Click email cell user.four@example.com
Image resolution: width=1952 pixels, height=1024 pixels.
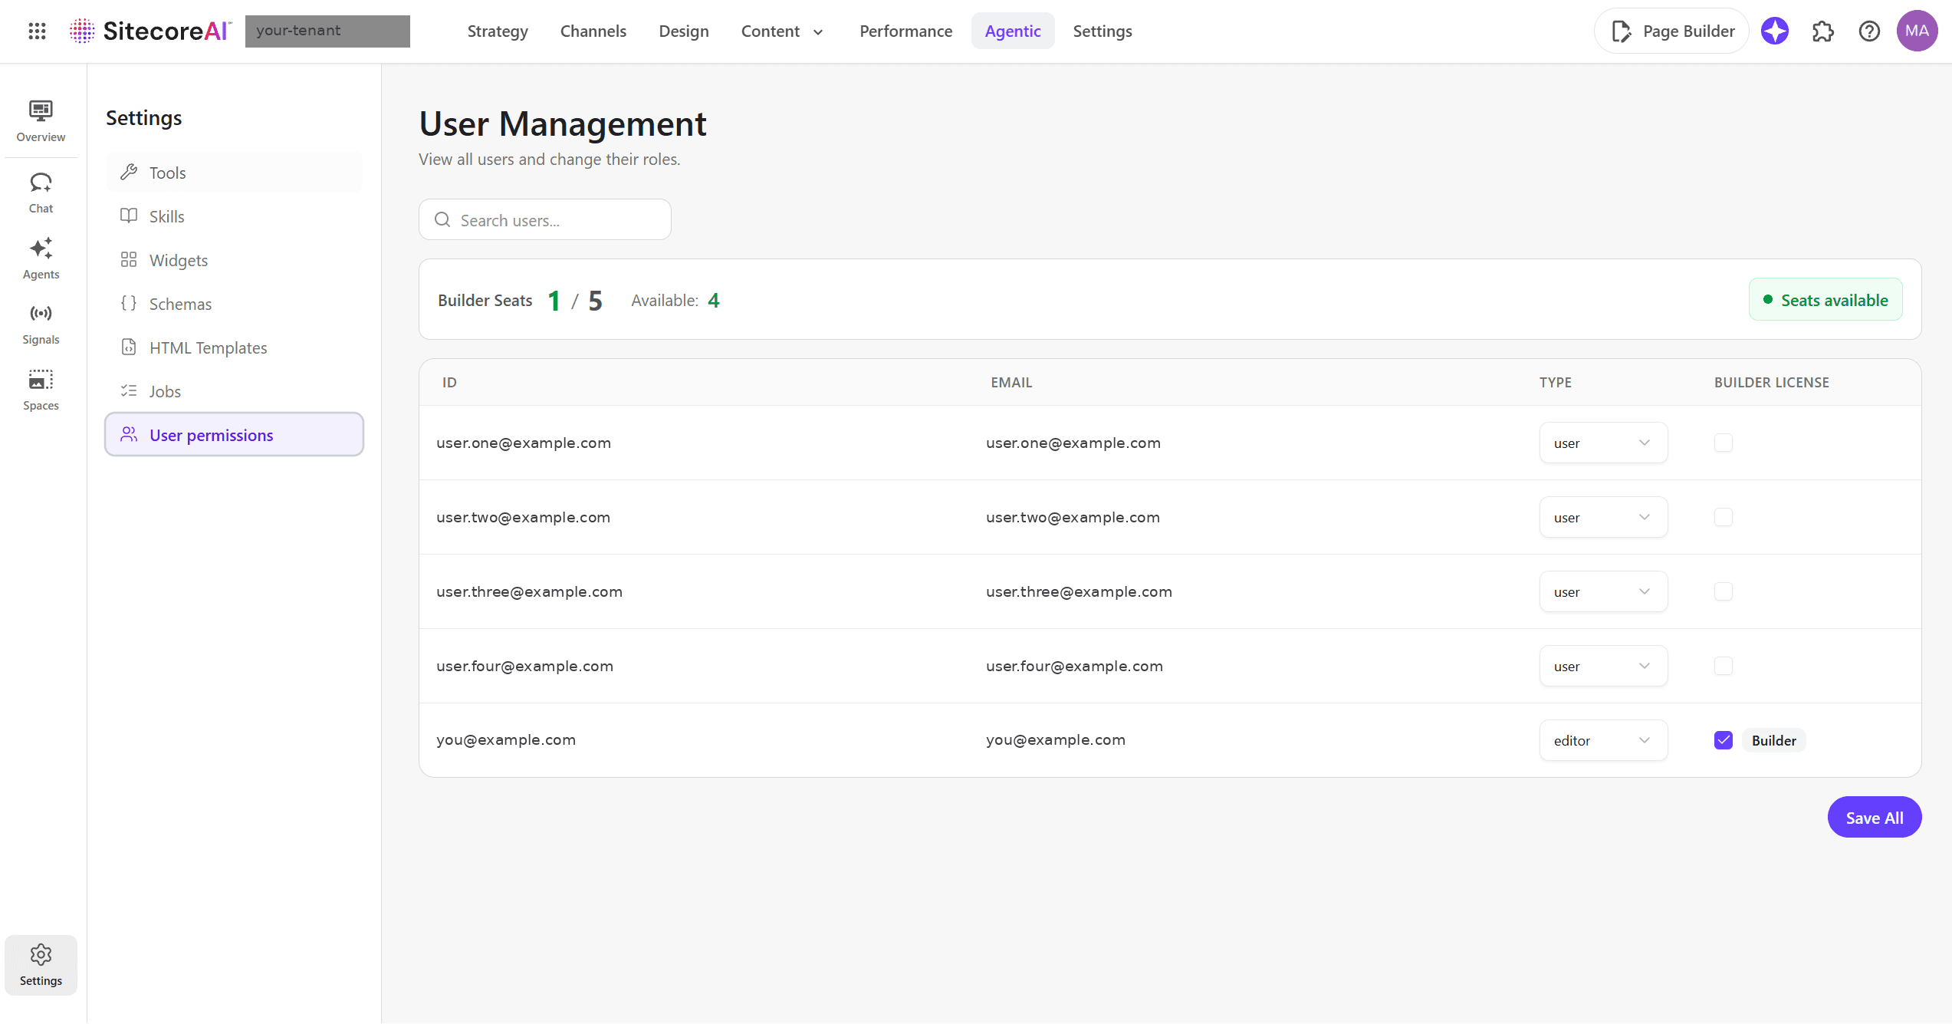[x=1074, y=666]
